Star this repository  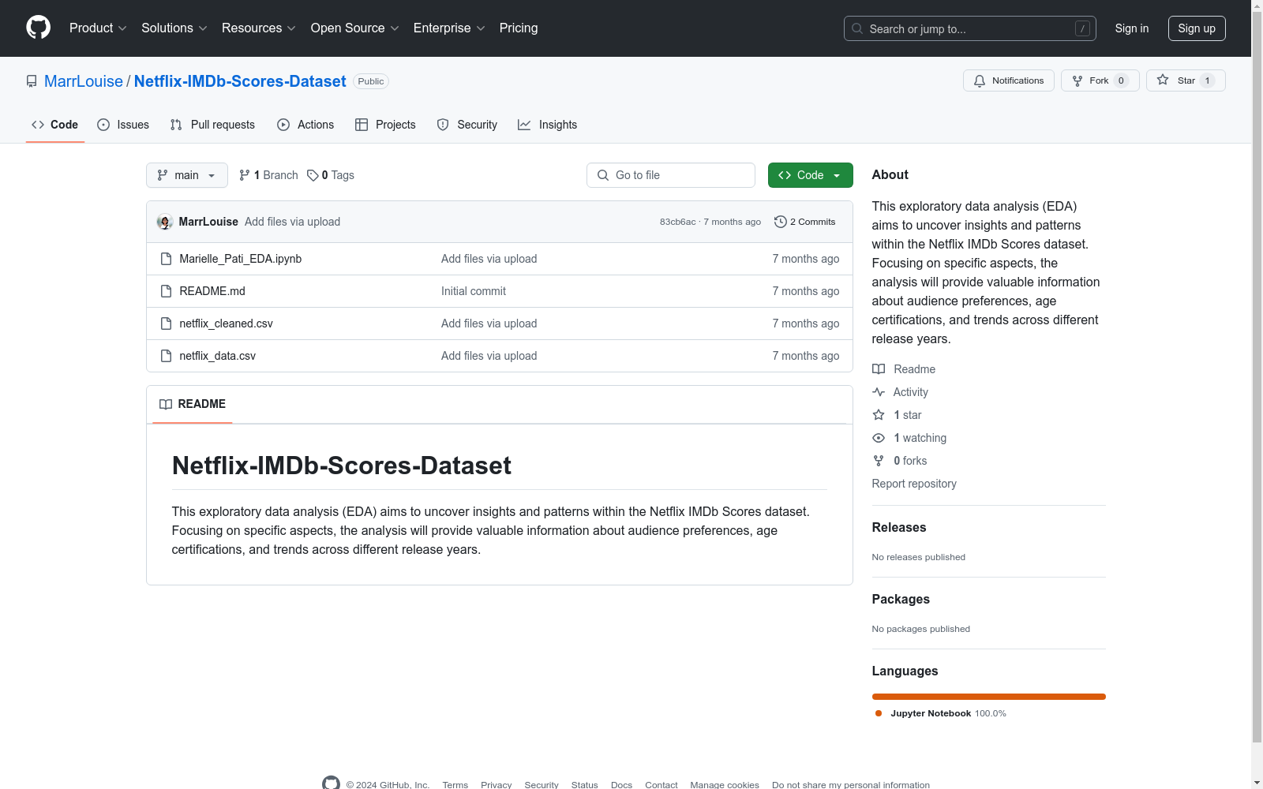pos(1186,80)
